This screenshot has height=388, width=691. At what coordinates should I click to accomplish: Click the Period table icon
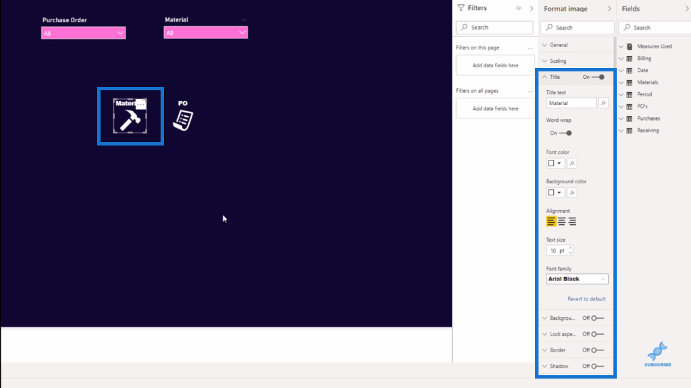point(630,94)
